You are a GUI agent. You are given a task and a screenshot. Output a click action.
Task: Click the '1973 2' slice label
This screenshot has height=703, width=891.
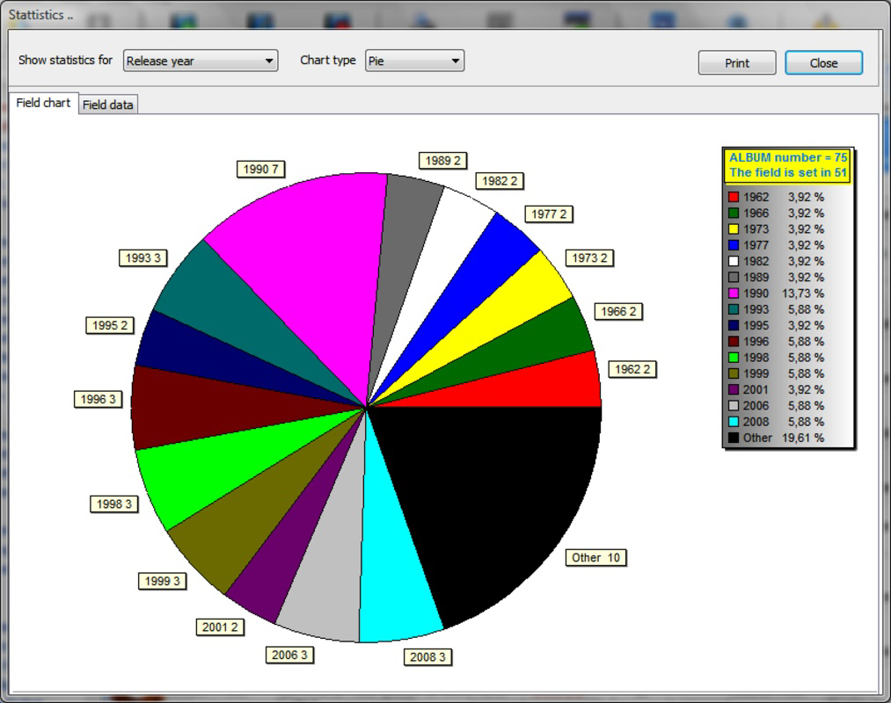[589, 257]
